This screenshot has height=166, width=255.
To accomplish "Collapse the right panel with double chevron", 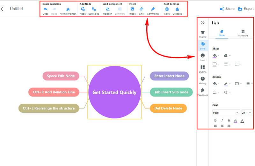I will point(202,23).
